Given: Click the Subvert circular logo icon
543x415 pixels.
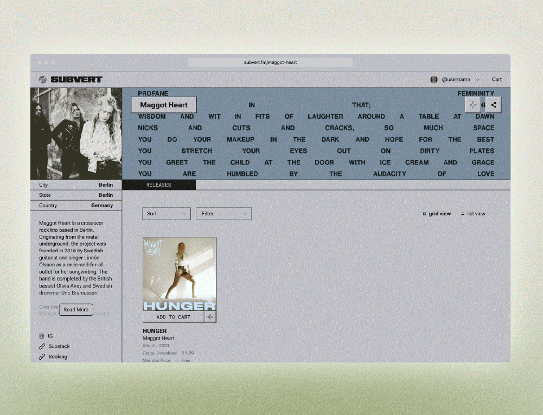Looking at the screenshot, I should tap(43, 79).
